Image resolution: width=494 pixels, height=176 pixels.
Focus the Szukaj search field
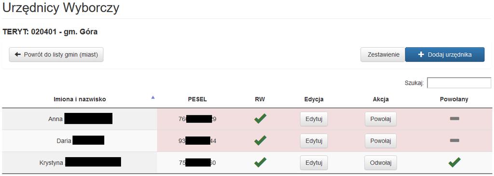coord(459,83)
